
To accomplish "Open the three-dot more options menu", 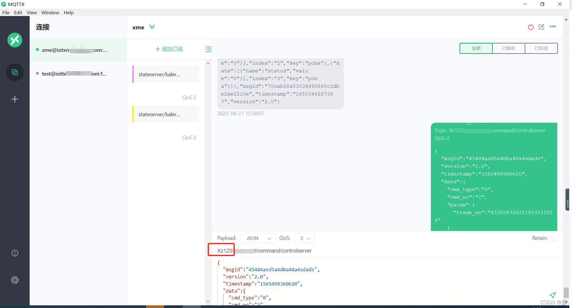I will (x=553, y=26).
